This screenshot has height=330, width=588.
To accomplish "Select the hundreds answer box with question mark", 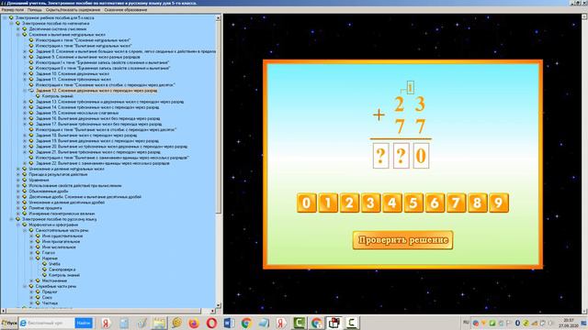I will pyautogui.click(x=380, y=156).
